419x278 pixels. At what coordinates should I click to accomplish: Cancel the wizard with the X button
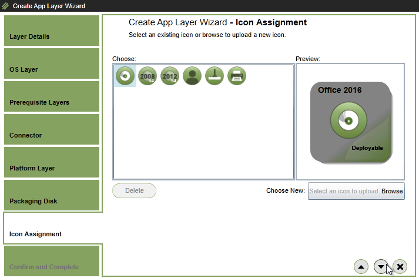[400, 266]
